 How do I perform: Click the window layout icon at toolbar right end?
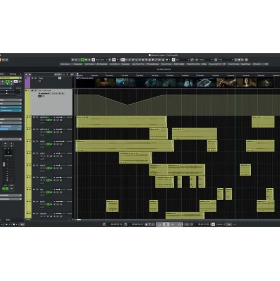[x=246, y=60]
